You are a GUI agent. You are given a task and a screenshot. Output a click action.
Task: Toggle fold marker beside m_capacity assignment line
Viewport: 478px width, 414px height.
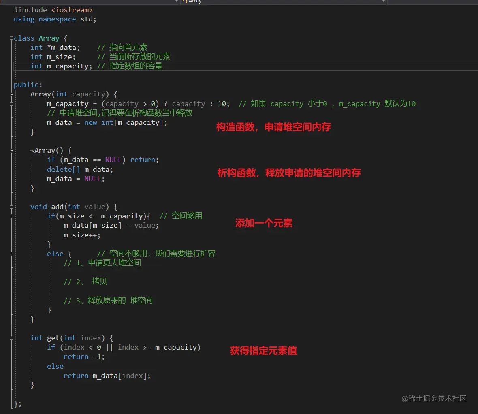[x=11, y=104]
